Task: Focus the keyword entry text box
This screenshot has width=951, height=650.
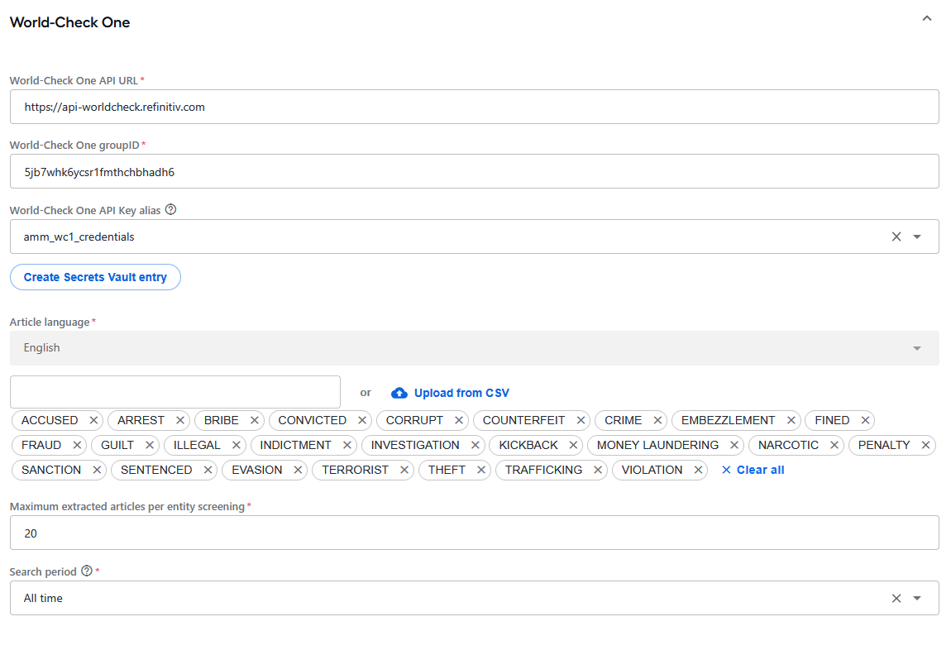Action: (175, 392)
